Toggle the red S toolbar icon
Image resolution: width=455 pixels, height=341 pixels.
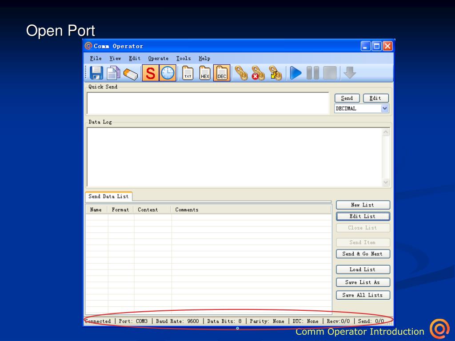pos(150,73)
